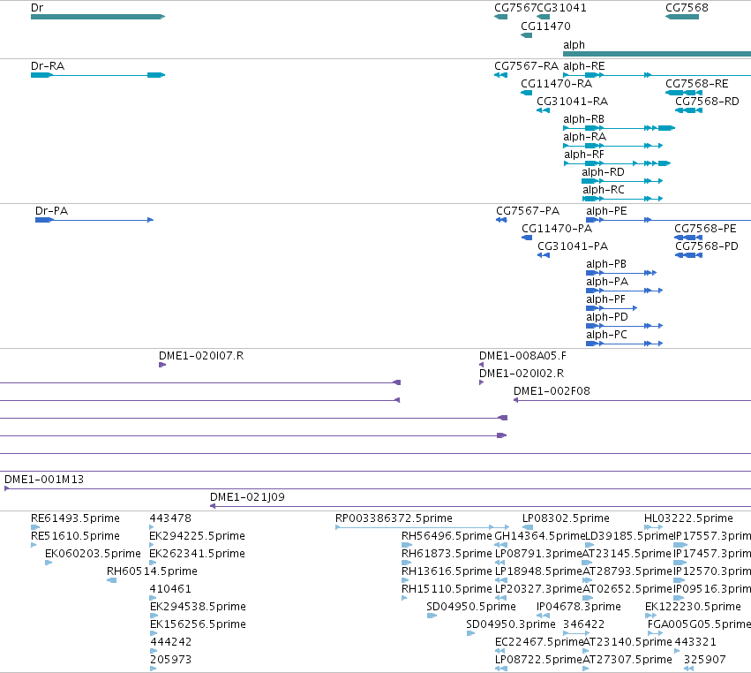
Task: Select the Dr gene feature bar
Action: (98, 17)
